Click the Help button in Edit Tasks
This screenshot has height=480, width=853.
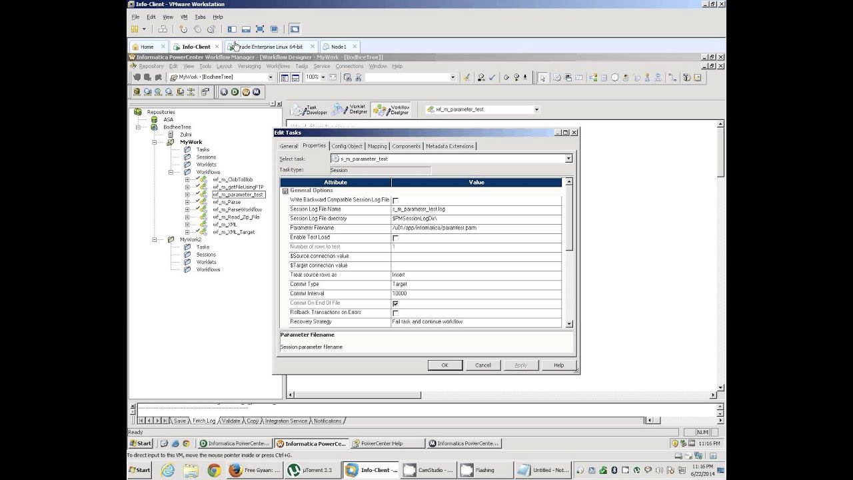tap(558, 365)
